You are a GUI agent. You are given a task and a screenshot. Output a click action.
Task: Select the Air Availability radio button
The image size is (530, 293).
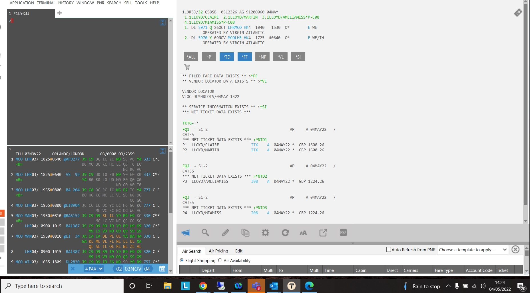pos(220,260)
